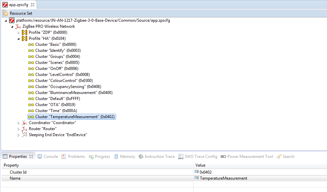The image size is (327, 192).
Task: Switch to the Console tab
Action: point(48,157)
